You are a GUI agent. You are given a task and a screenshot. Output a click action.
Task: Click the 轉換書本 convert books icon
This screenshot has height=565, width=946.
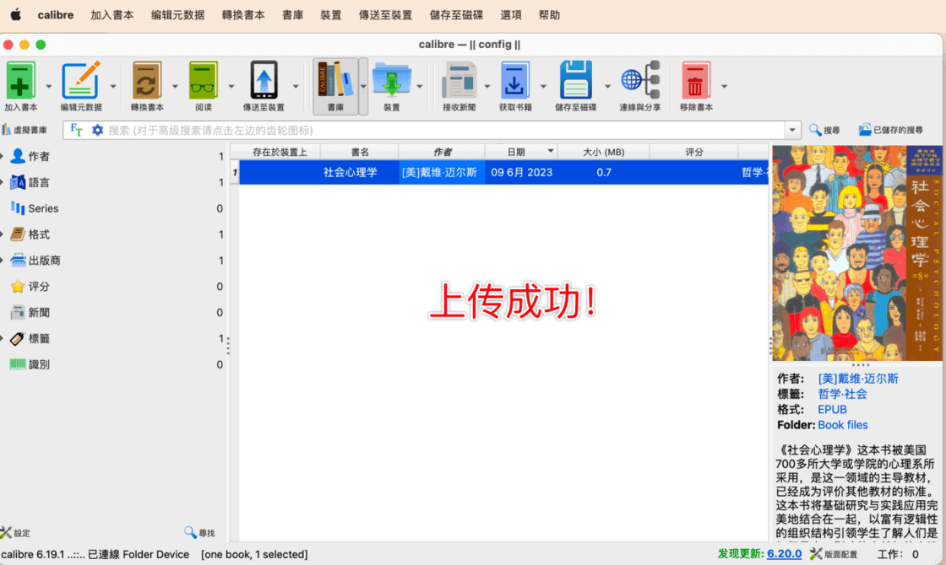[147, 81]
